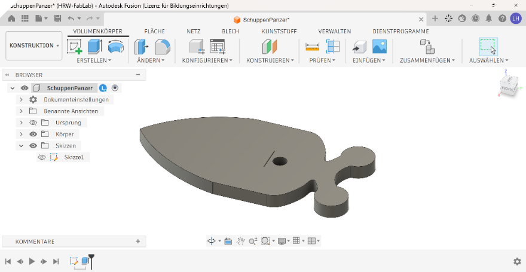Select the Revolve tool icon
526x272 pixels.
[116, 46]
